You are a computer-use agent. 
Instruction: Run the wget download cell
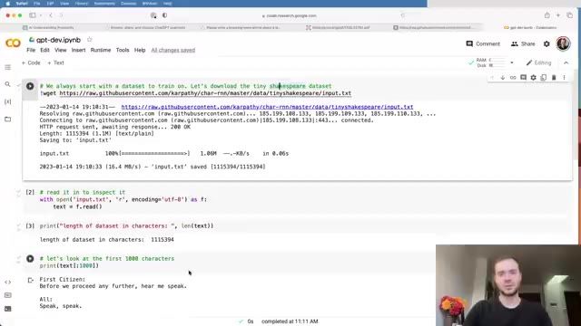30,86
